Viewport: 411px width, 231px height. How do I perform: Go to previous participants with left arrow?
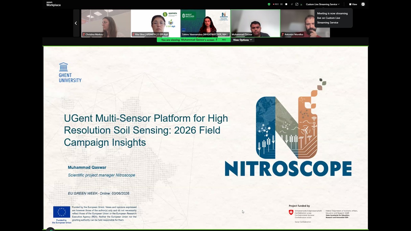tap(76, 23)
